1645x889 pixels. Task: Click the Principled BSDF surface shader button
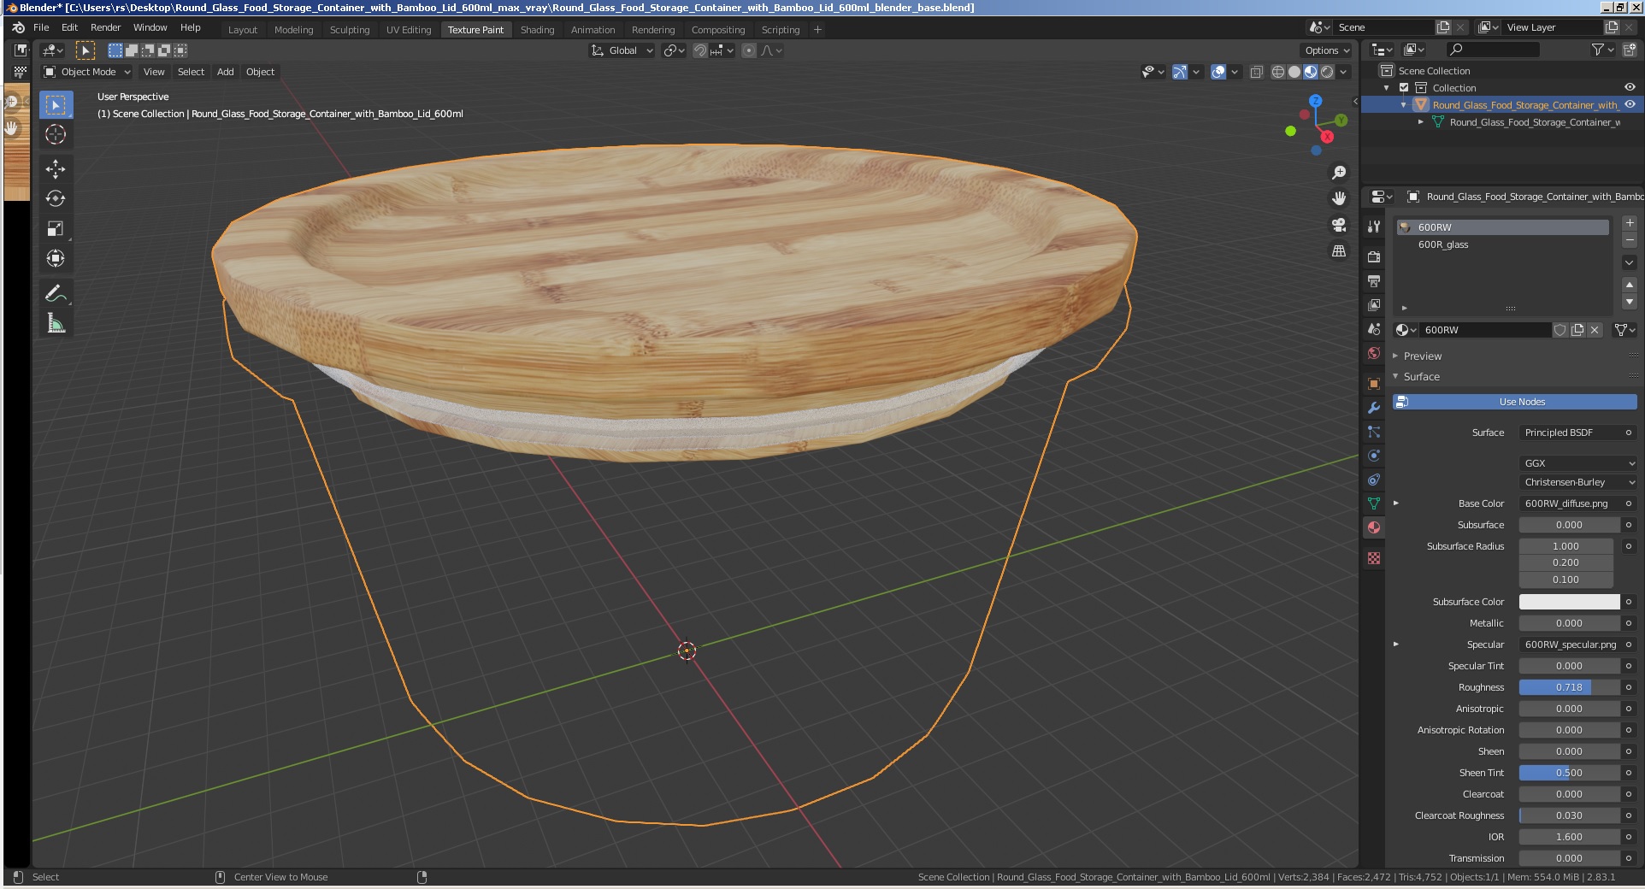tap(1570, 433)
